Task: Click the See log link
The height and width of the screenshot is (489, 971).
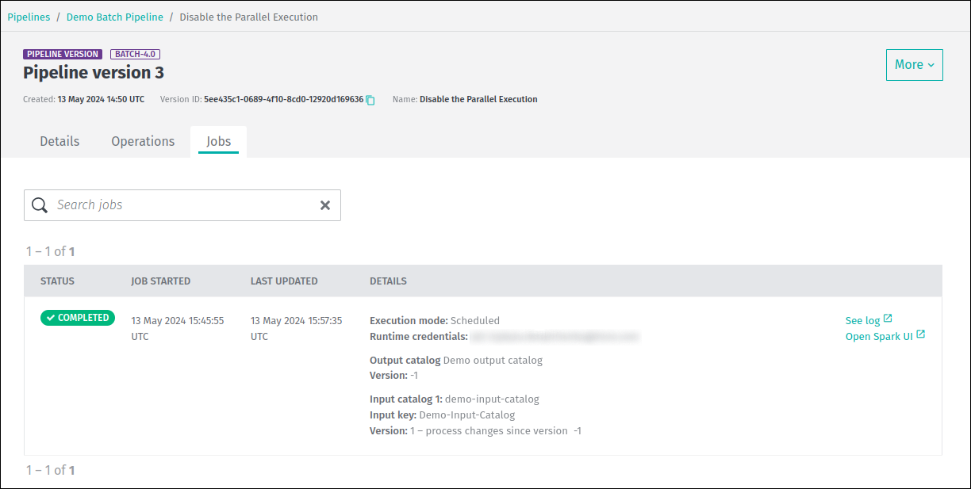Action: (x=862, y=319)
